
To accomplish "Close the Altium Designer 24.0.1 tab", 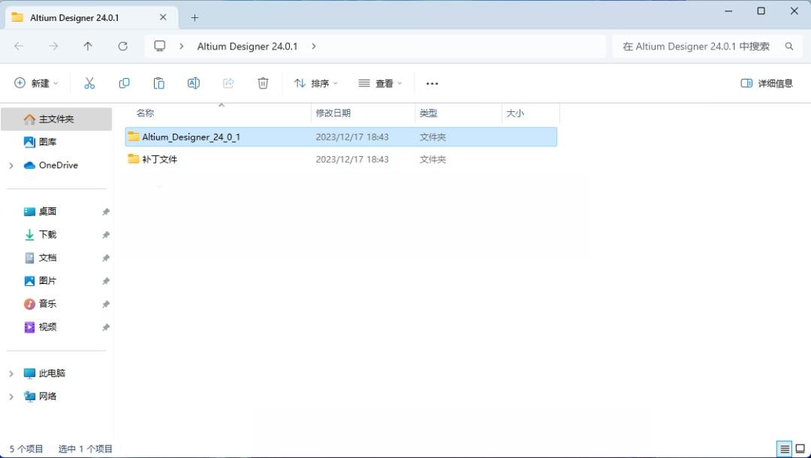I will pos(163,17).
